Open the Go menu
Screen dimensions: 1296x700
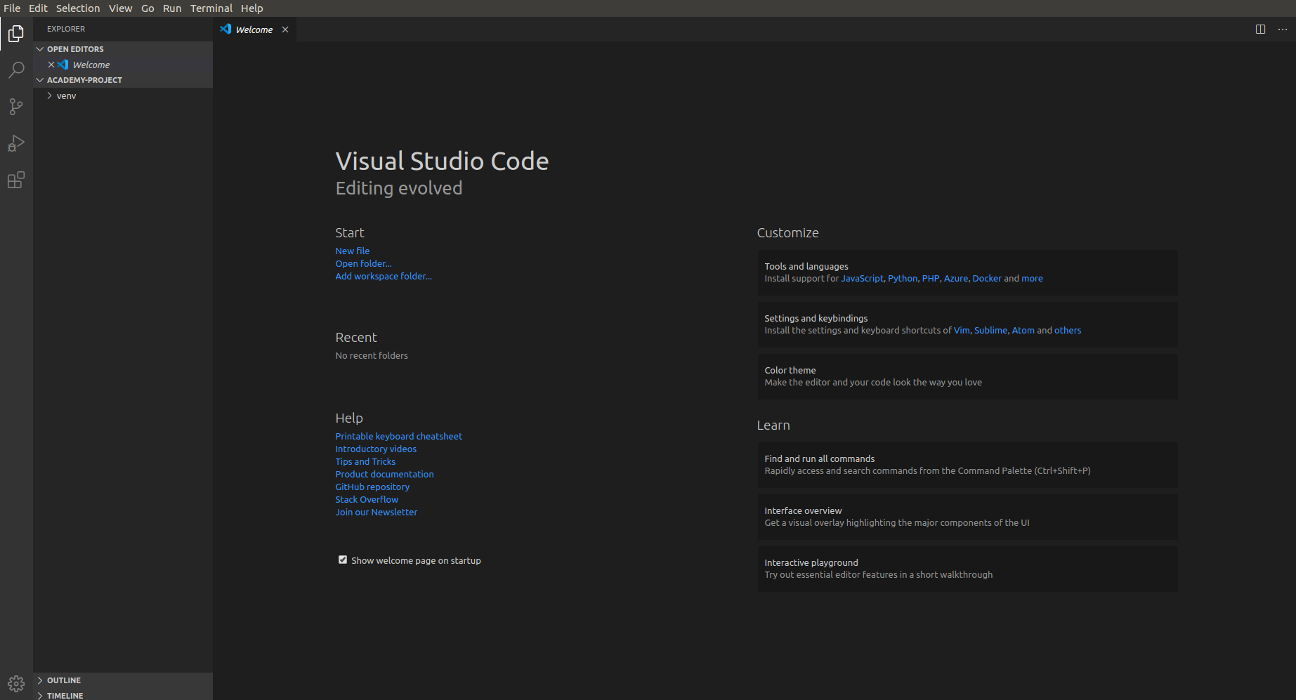[148, 8]
